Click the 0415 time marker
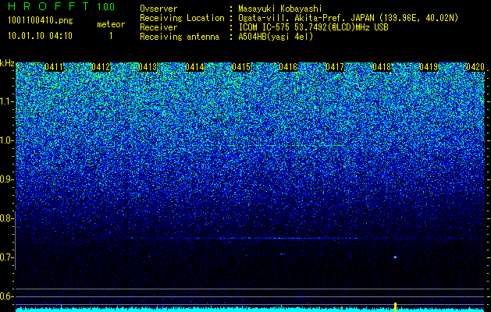Viewport: 491px width, 312px height. [241, 67]
